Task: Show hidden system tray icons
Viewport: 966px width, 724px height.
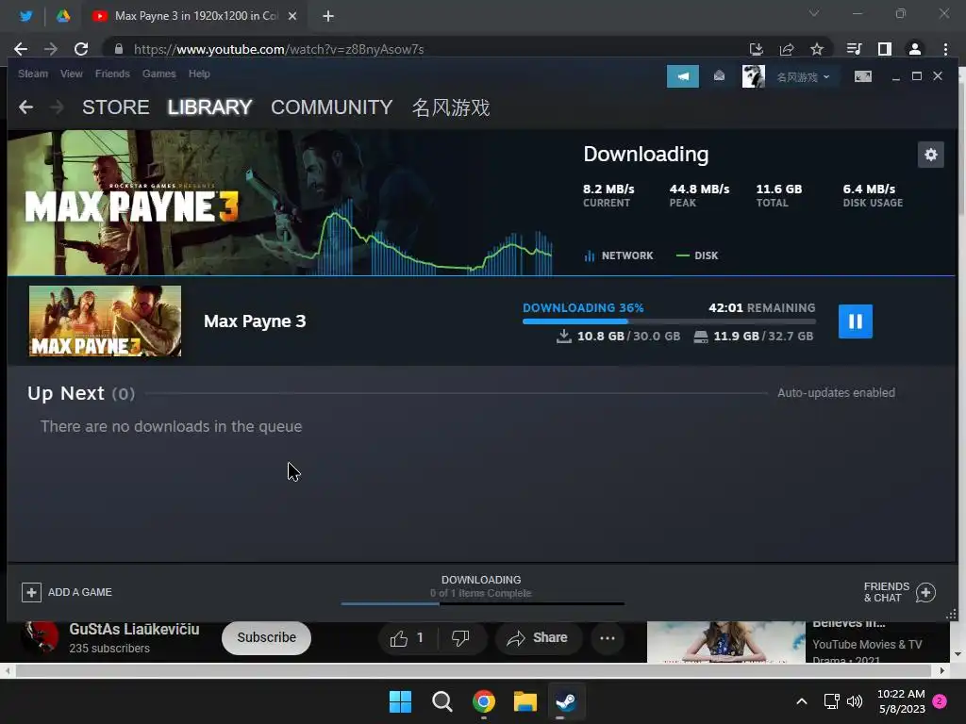Action: pos(802,701)
